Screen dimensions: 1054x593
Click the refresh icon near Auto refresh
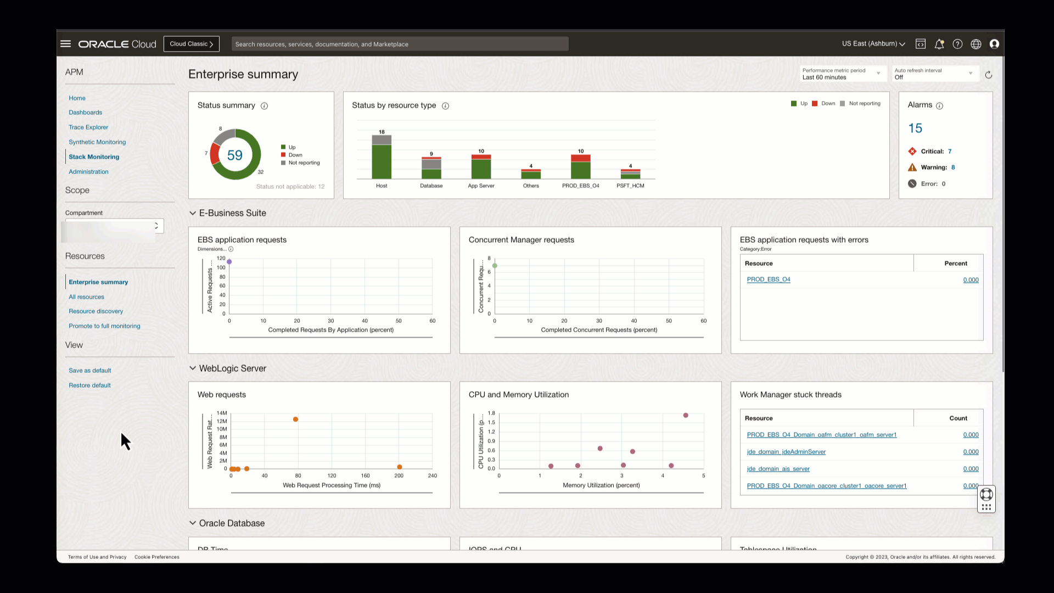click(x=989, y=75)
